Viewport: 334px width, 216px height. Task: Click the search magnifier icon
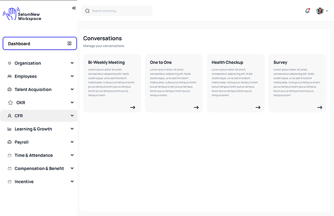point(87,11)
